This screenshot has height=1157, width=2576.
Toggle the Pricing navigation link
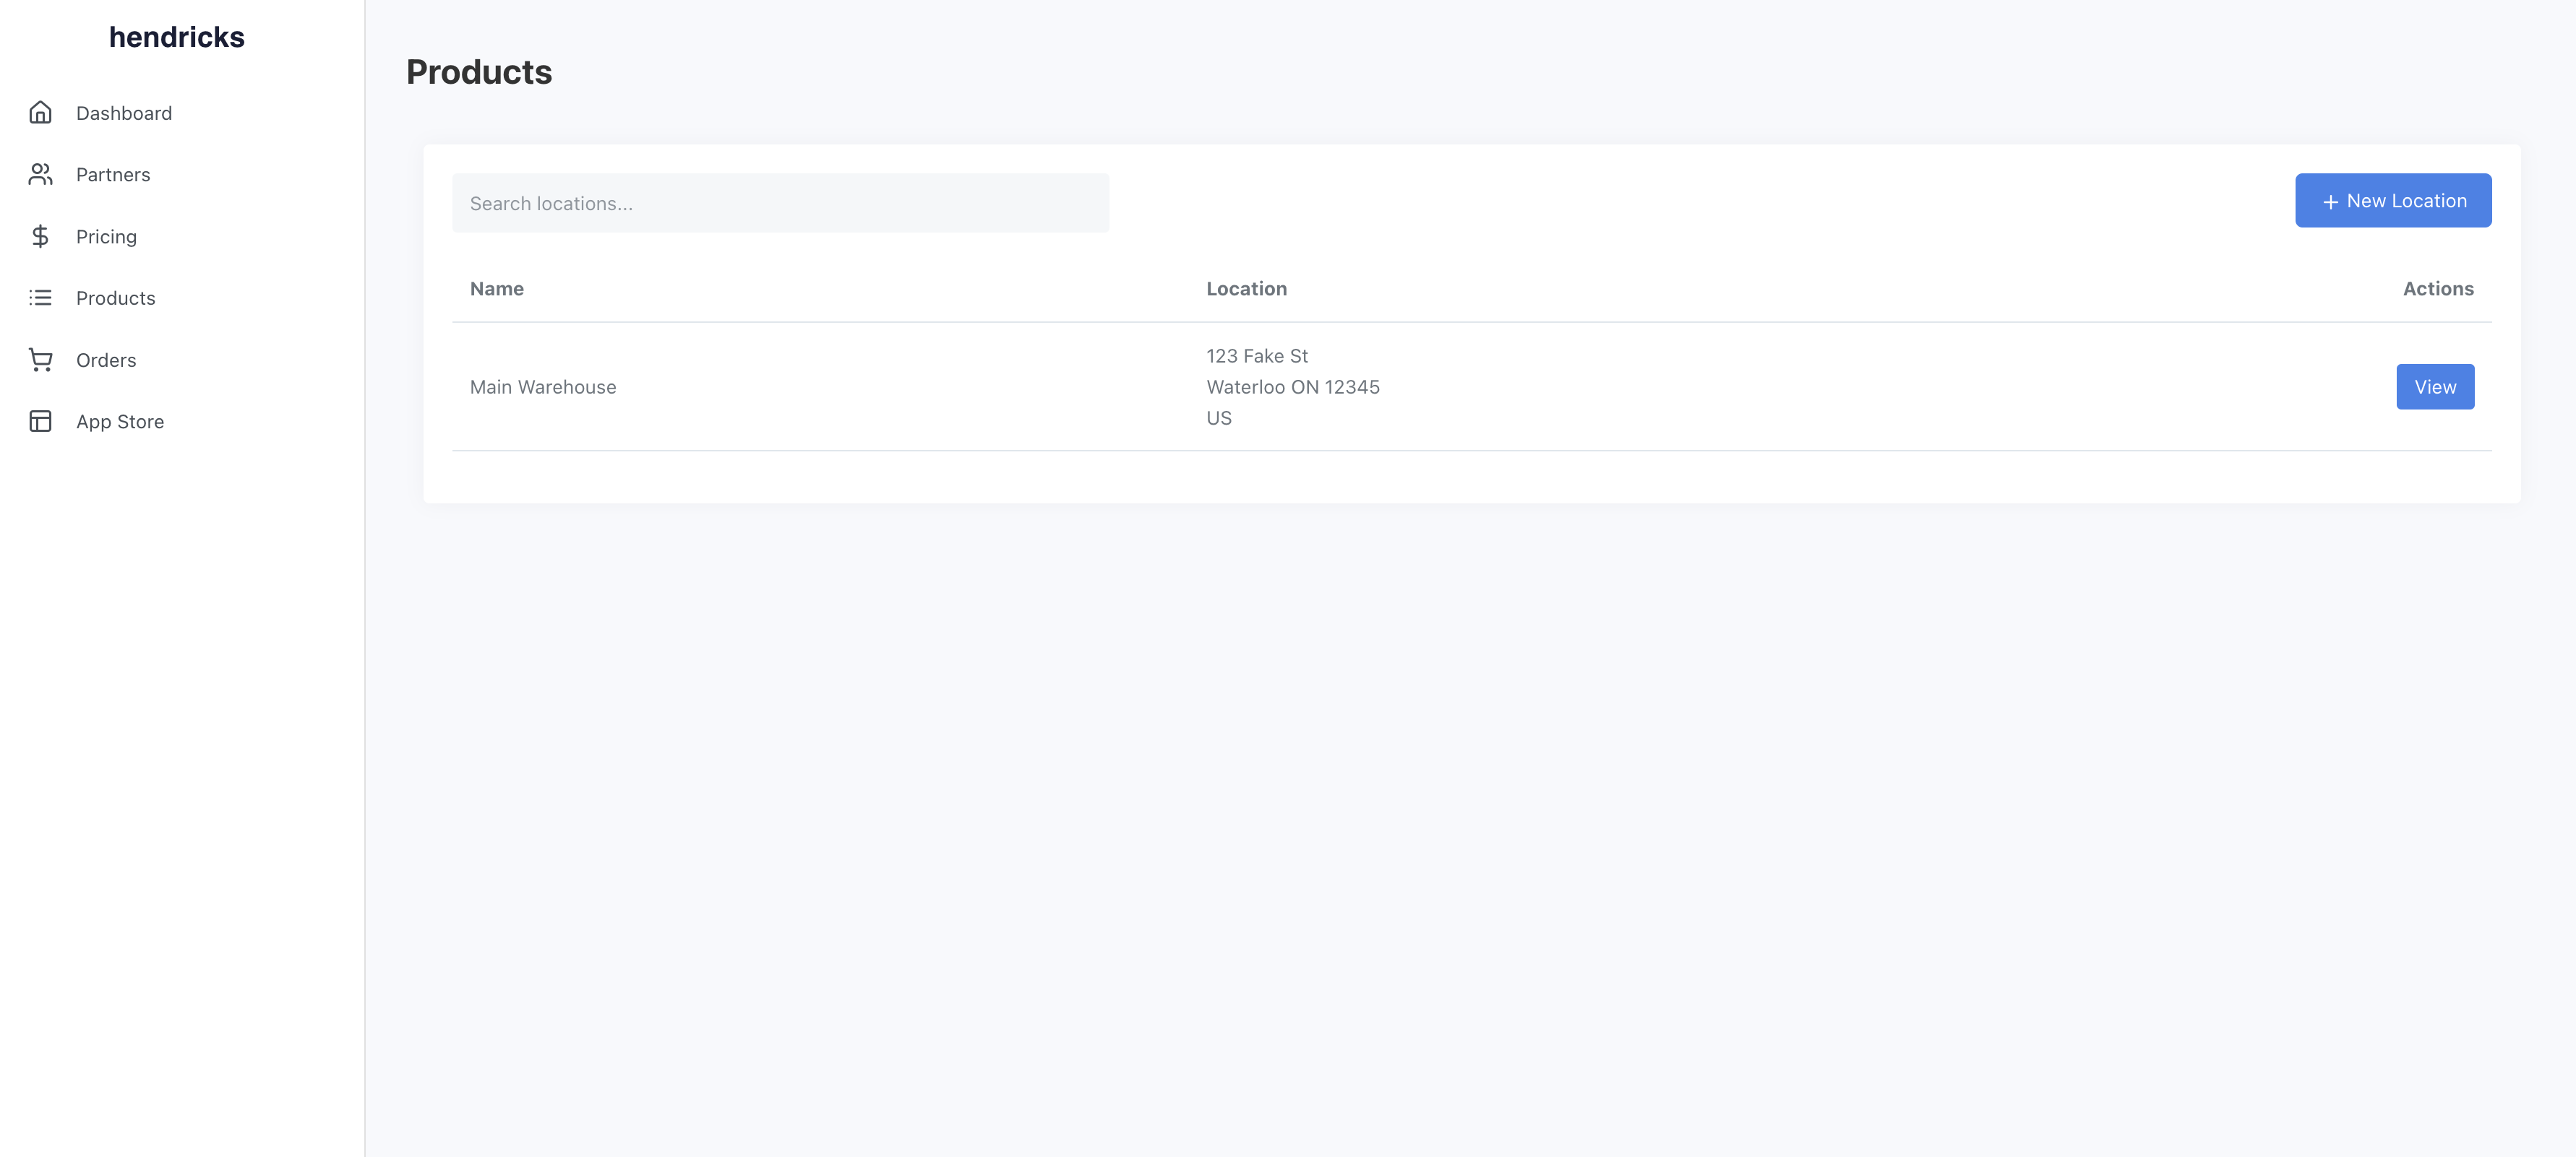tap(105, 235)
